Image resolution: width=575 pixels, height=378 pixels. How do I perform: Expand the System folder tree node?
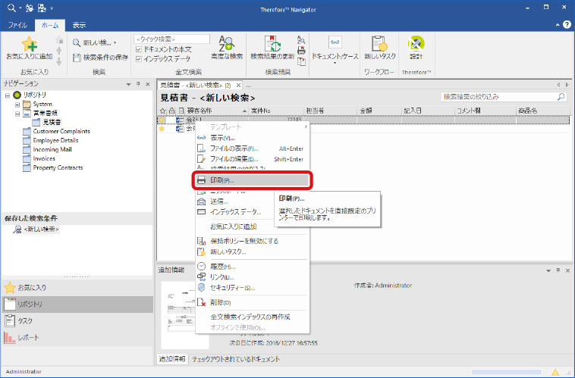pos(17,104)
